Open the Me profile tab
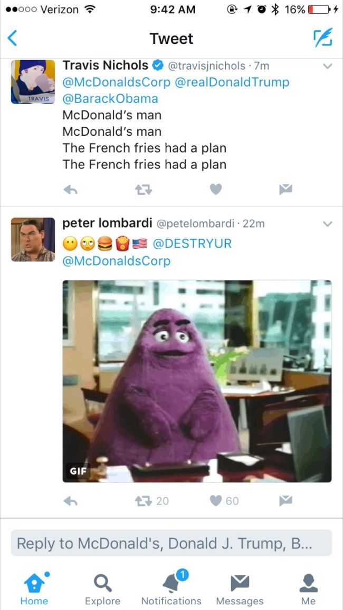Image resolution: width=343 pixels, height=610 pixels. point(308,588)
